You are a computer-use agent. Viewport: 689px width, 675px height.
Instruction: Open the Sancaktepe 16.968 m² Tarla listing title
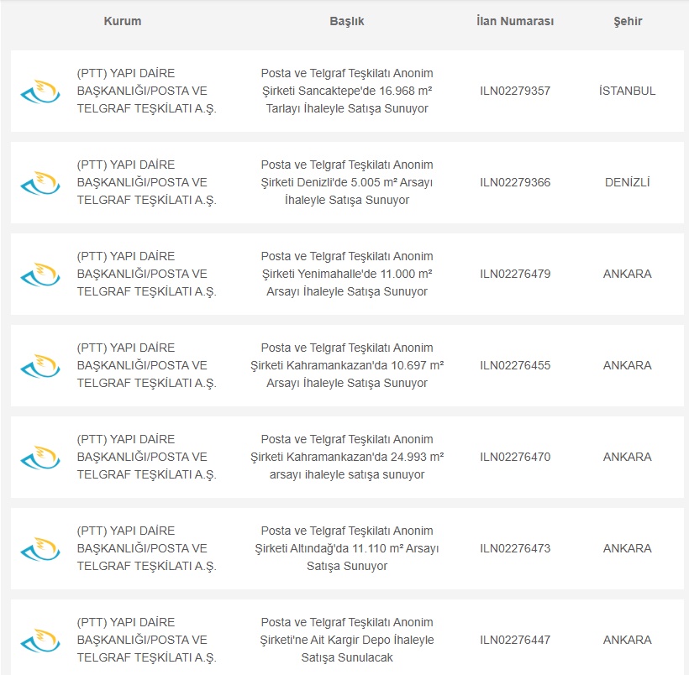point(347,91)
